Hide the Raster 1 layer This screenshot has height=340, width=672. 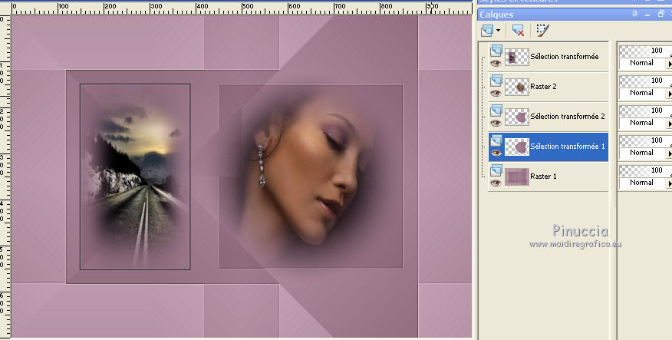(x=496, y=183)
